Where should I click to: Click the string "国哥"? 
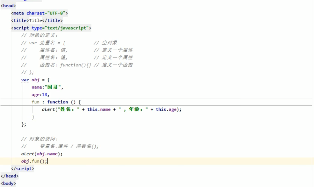click(x=53, y=87)
